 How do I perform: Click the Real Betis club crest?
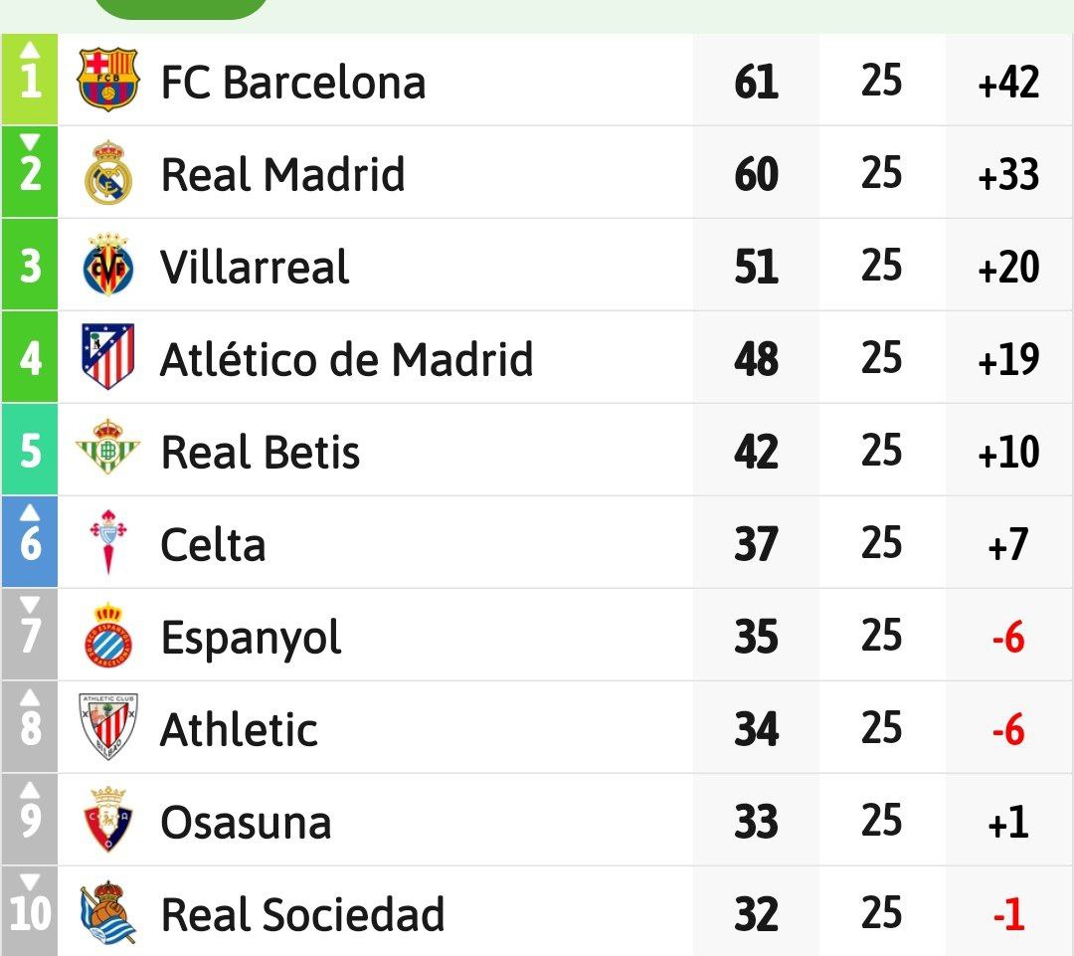coord(108,451)
